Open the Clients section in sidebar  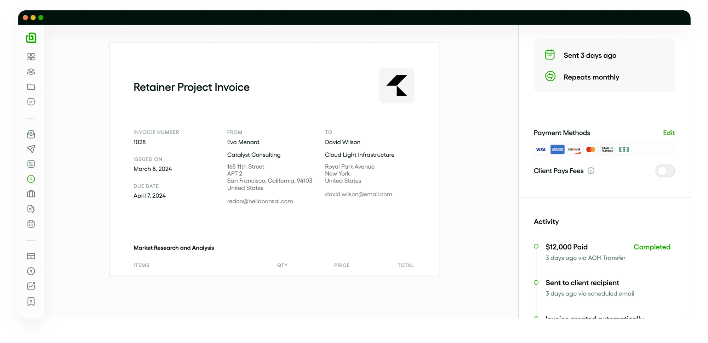coord(31,72)
